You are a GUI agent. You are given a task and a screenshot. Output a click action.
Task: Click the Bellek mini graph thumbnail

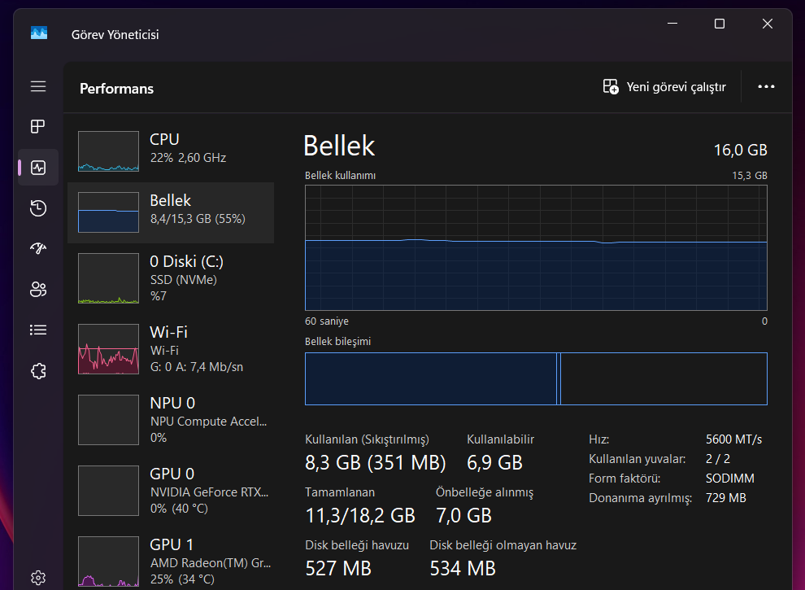[108, 212]
